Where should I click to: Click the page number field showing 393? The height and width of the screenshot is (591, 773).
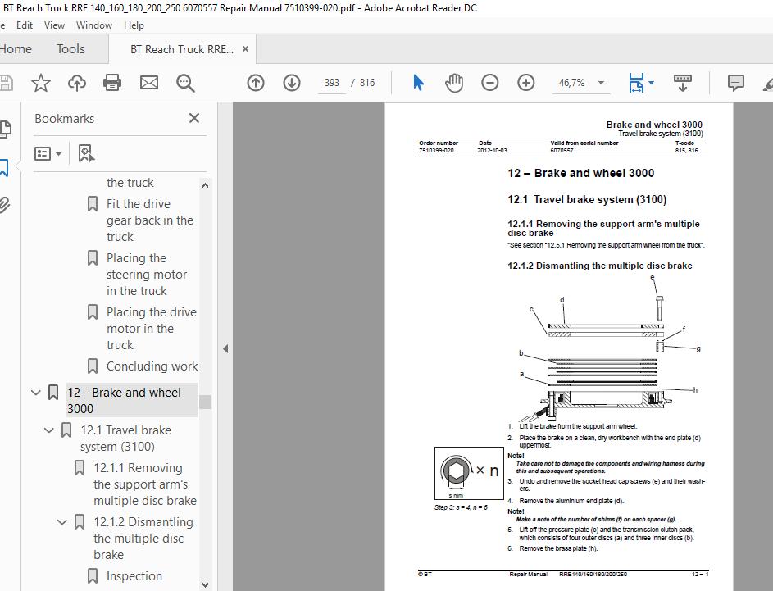pyautogui.click(x=332, y=83)
